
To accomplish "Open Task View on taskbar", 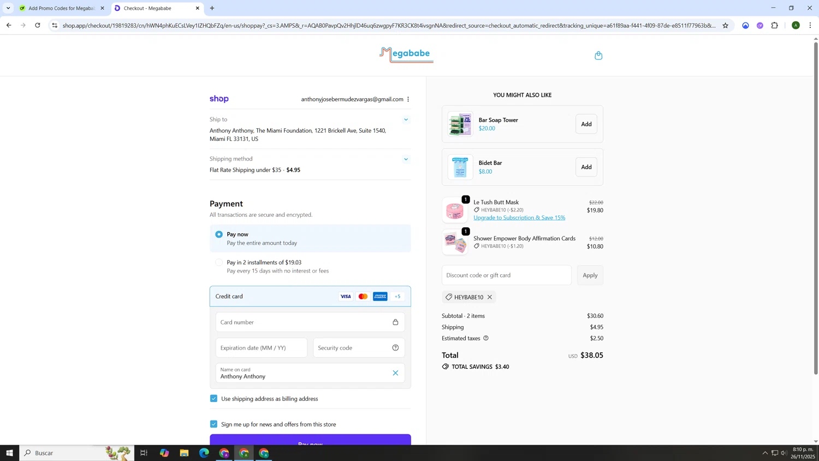I will pos(144,453).
